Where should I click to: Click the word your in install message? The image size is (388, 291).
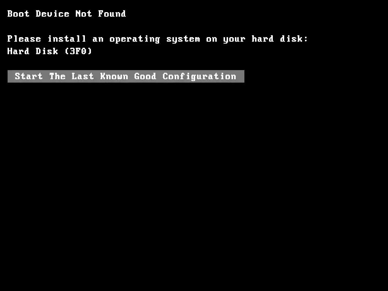[x=234, y=39]
